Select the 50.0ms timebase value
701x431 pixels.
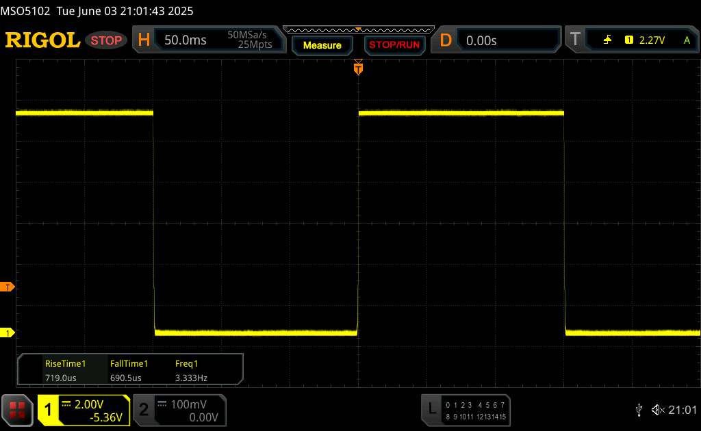point(185,40)
